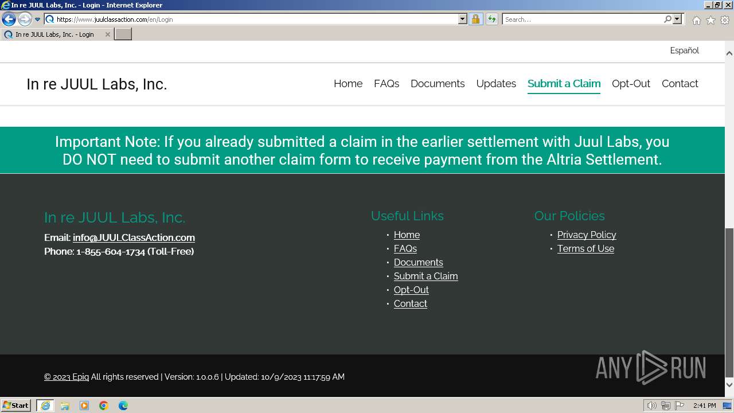The height and width of the screenshot is (413, 734).
Task: Click the vertical scrollbar thumb
Action: tap(729, 303)
